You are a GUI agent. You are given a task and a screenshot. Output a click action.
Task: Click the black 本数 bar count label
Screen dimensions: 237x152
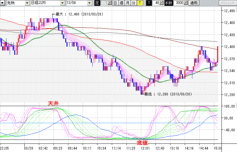pos(169,3)
